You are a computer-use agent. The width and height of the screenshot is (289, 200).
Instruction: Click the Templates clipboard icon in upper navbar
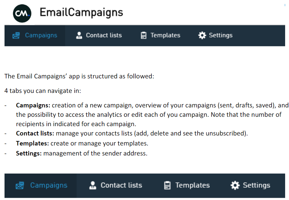click(x=144, y=35)
